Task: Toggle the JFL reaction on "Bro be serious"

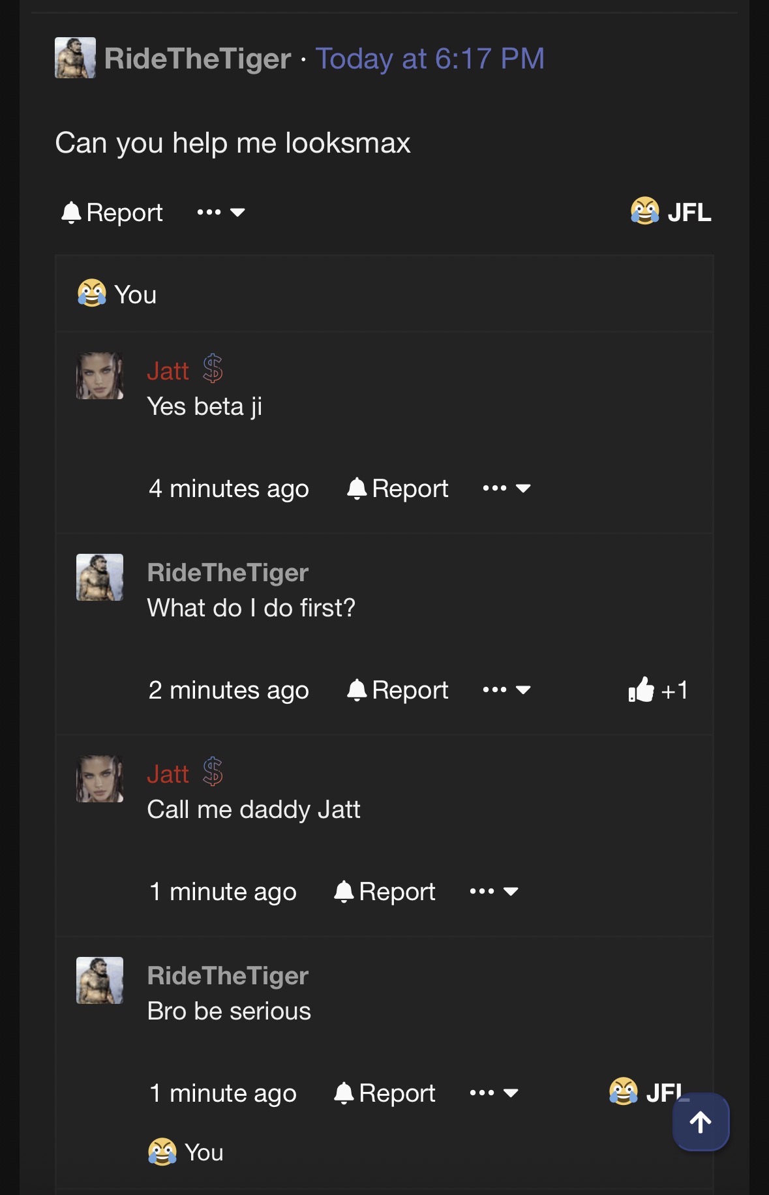Action: click(x=646, y=1092)
